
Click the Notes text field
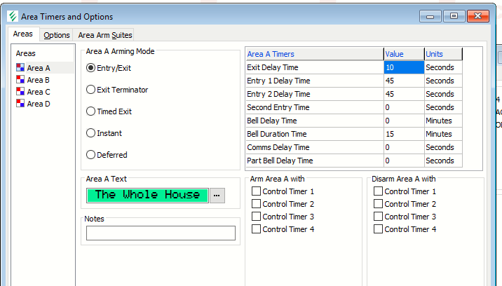161,233
